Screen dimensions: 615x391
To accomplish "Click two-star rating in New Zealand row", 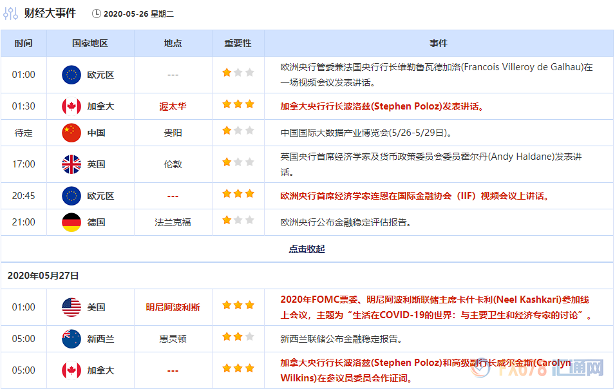I will pos(238,336).
